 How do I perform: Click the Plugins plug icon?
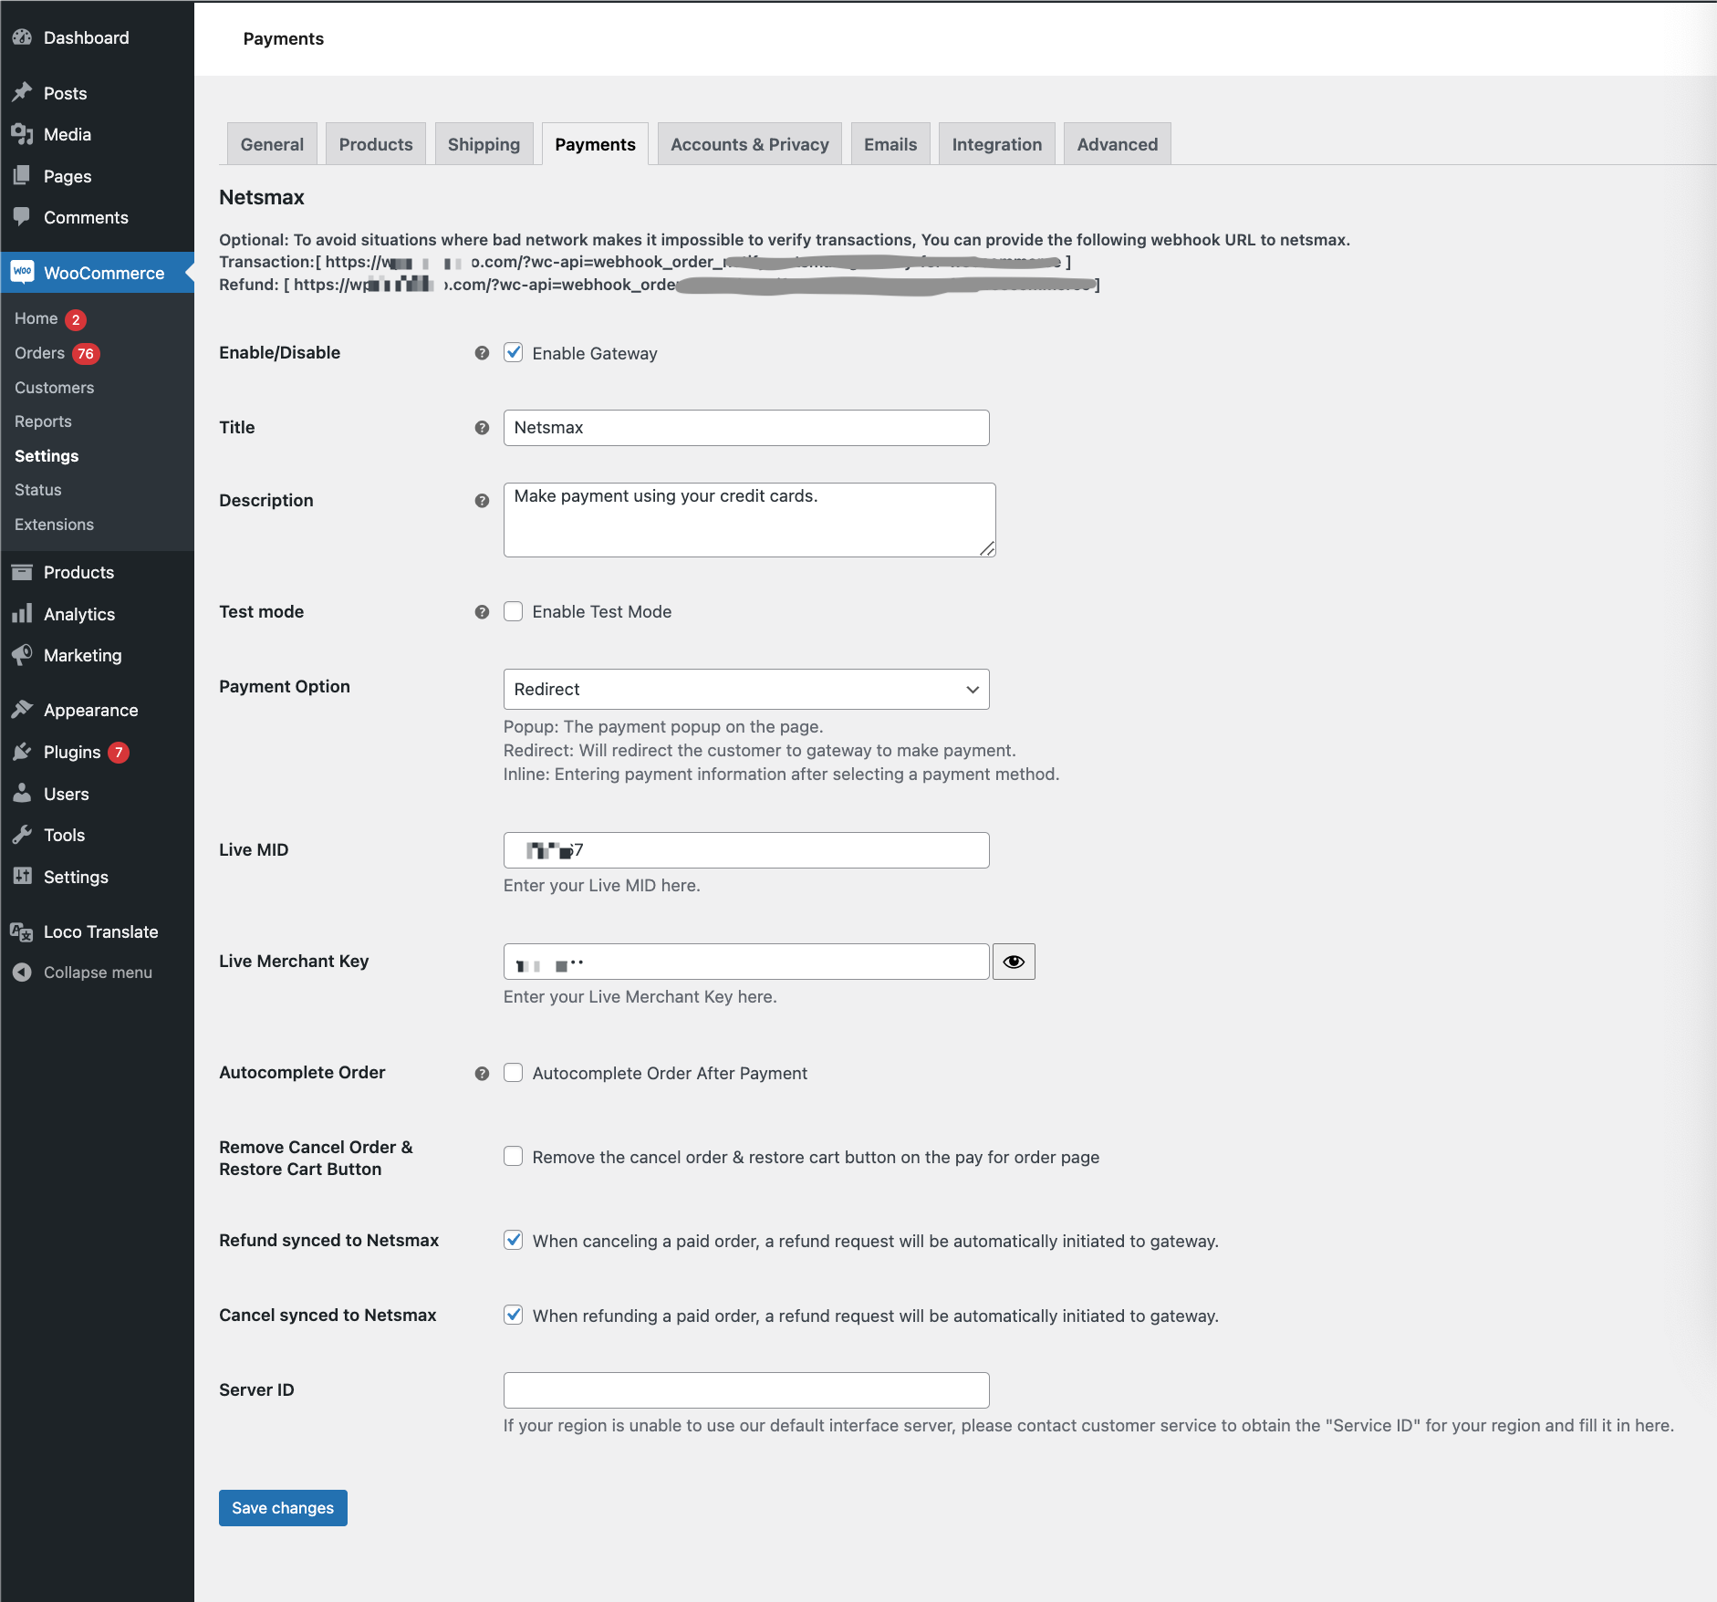click(22, 752)
